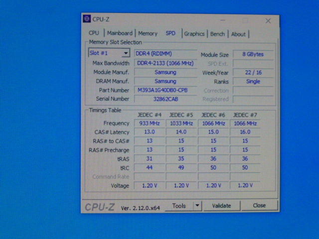
Task: Click the 933 MHz frequency cell
Action: pos(150,123)
